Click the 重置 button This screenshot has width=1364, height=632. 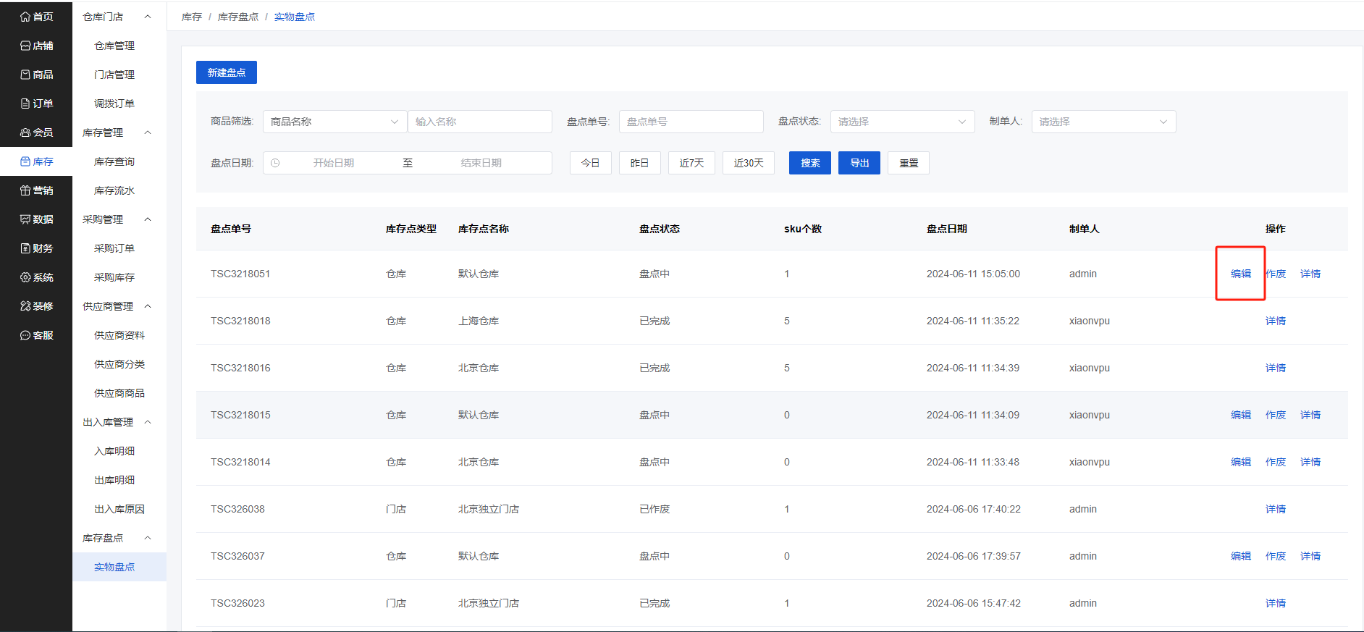coord(909,163)
